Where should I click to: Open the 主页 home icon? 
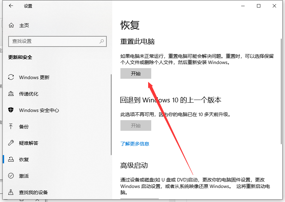coord(11,25)
